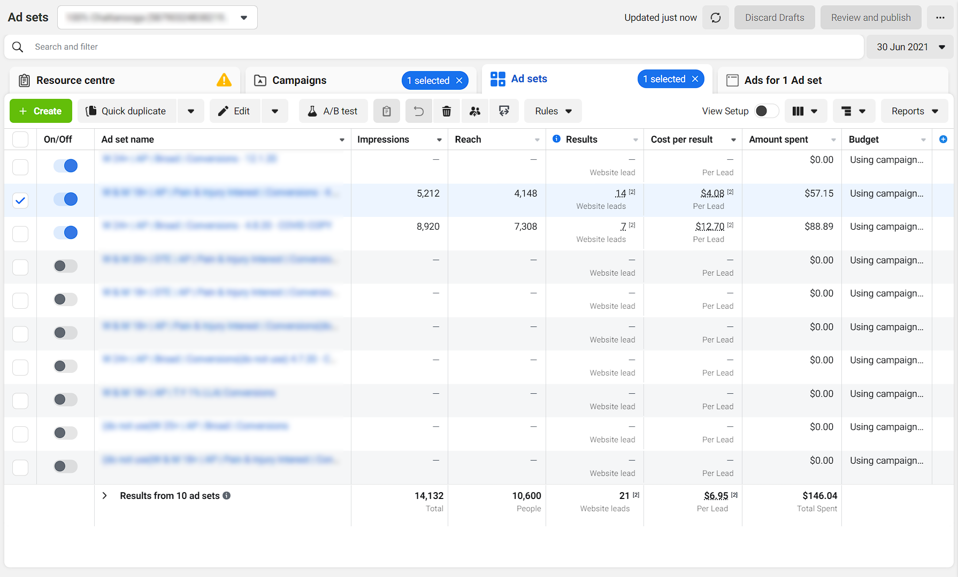Open the Rules dropdown
The image size is (958, 577).
click(553, 111)
